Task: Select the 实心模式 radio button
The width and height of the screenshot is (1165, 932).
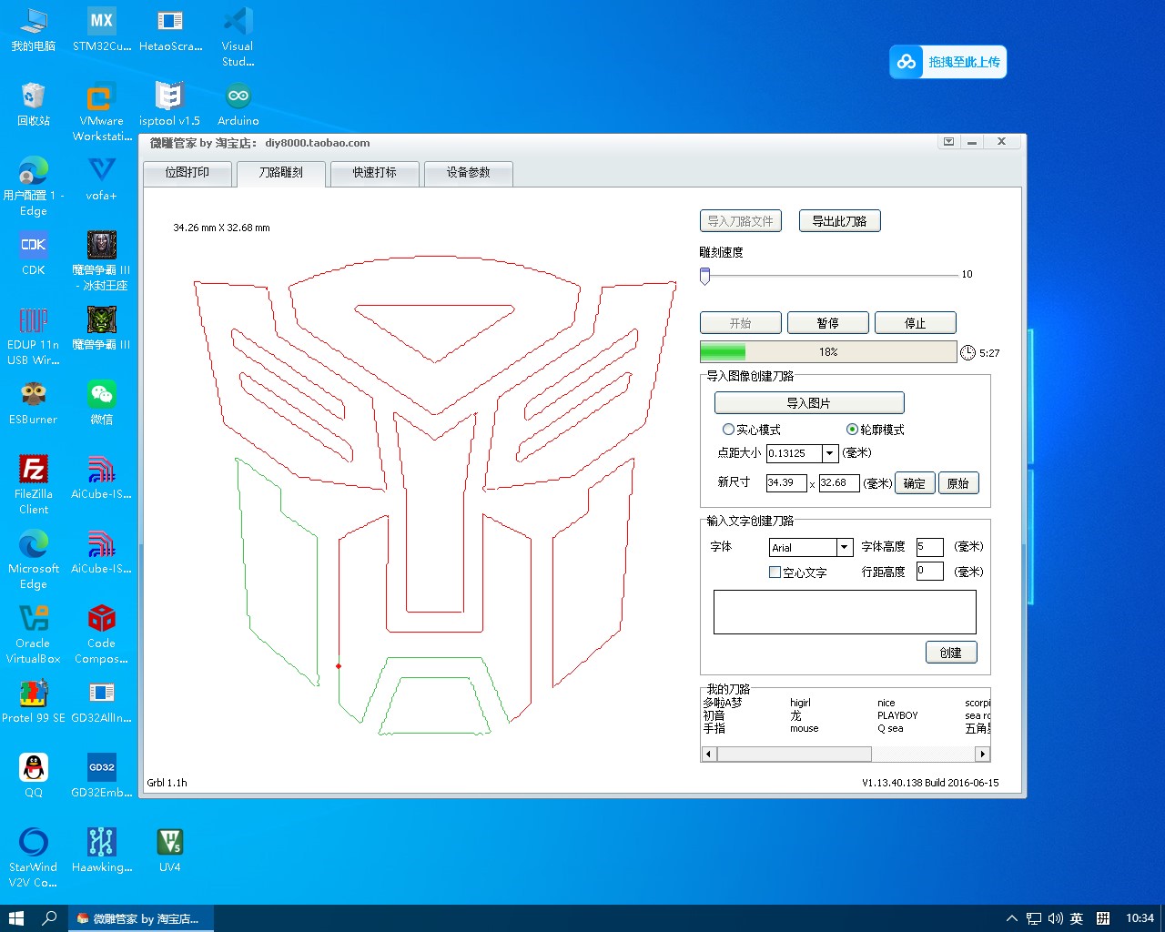Action: click(728, 430)
